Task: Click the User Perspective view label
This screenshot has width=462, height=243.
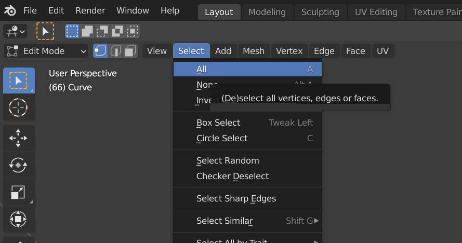Action: [x=83, y=73]
